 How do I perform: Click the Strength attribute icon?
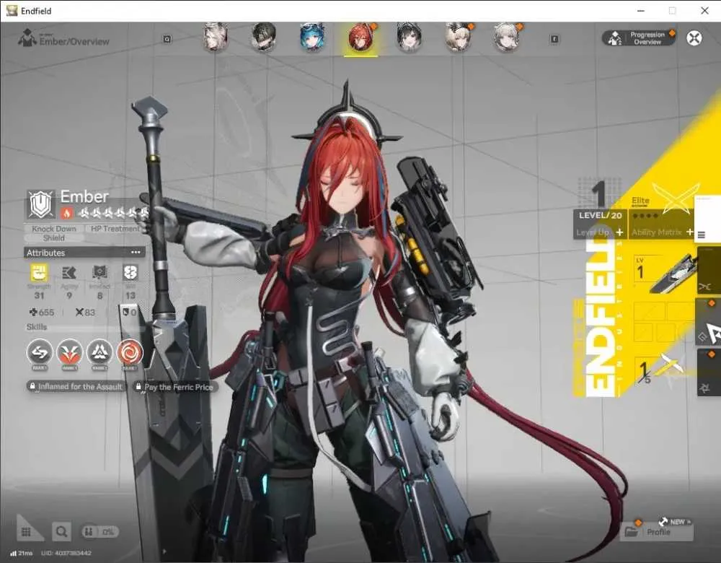pyautogui.click(x=39, y=273)
